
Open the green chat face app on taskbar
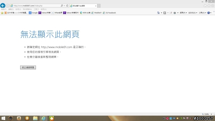[x=52, y=118]
